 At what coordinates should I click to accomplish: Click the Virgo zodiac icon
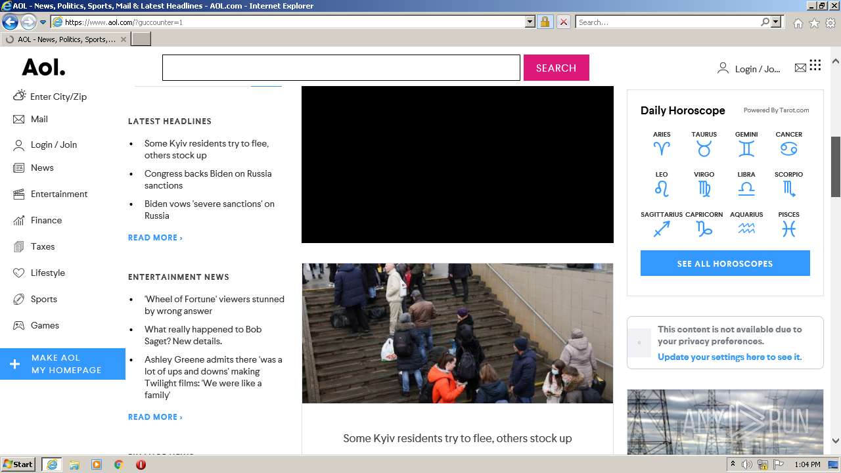tap(704, 189)
